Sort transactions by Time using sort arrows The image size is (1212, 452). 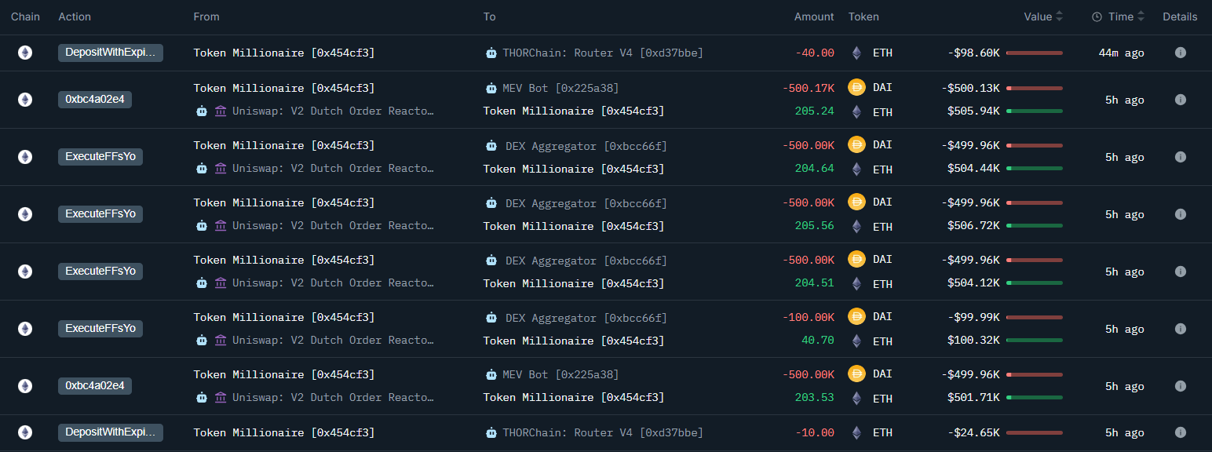[1141, 16]
